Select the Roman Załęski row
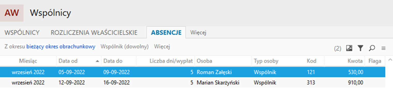The width and height of the screenshot is (393, 98). 193,72
